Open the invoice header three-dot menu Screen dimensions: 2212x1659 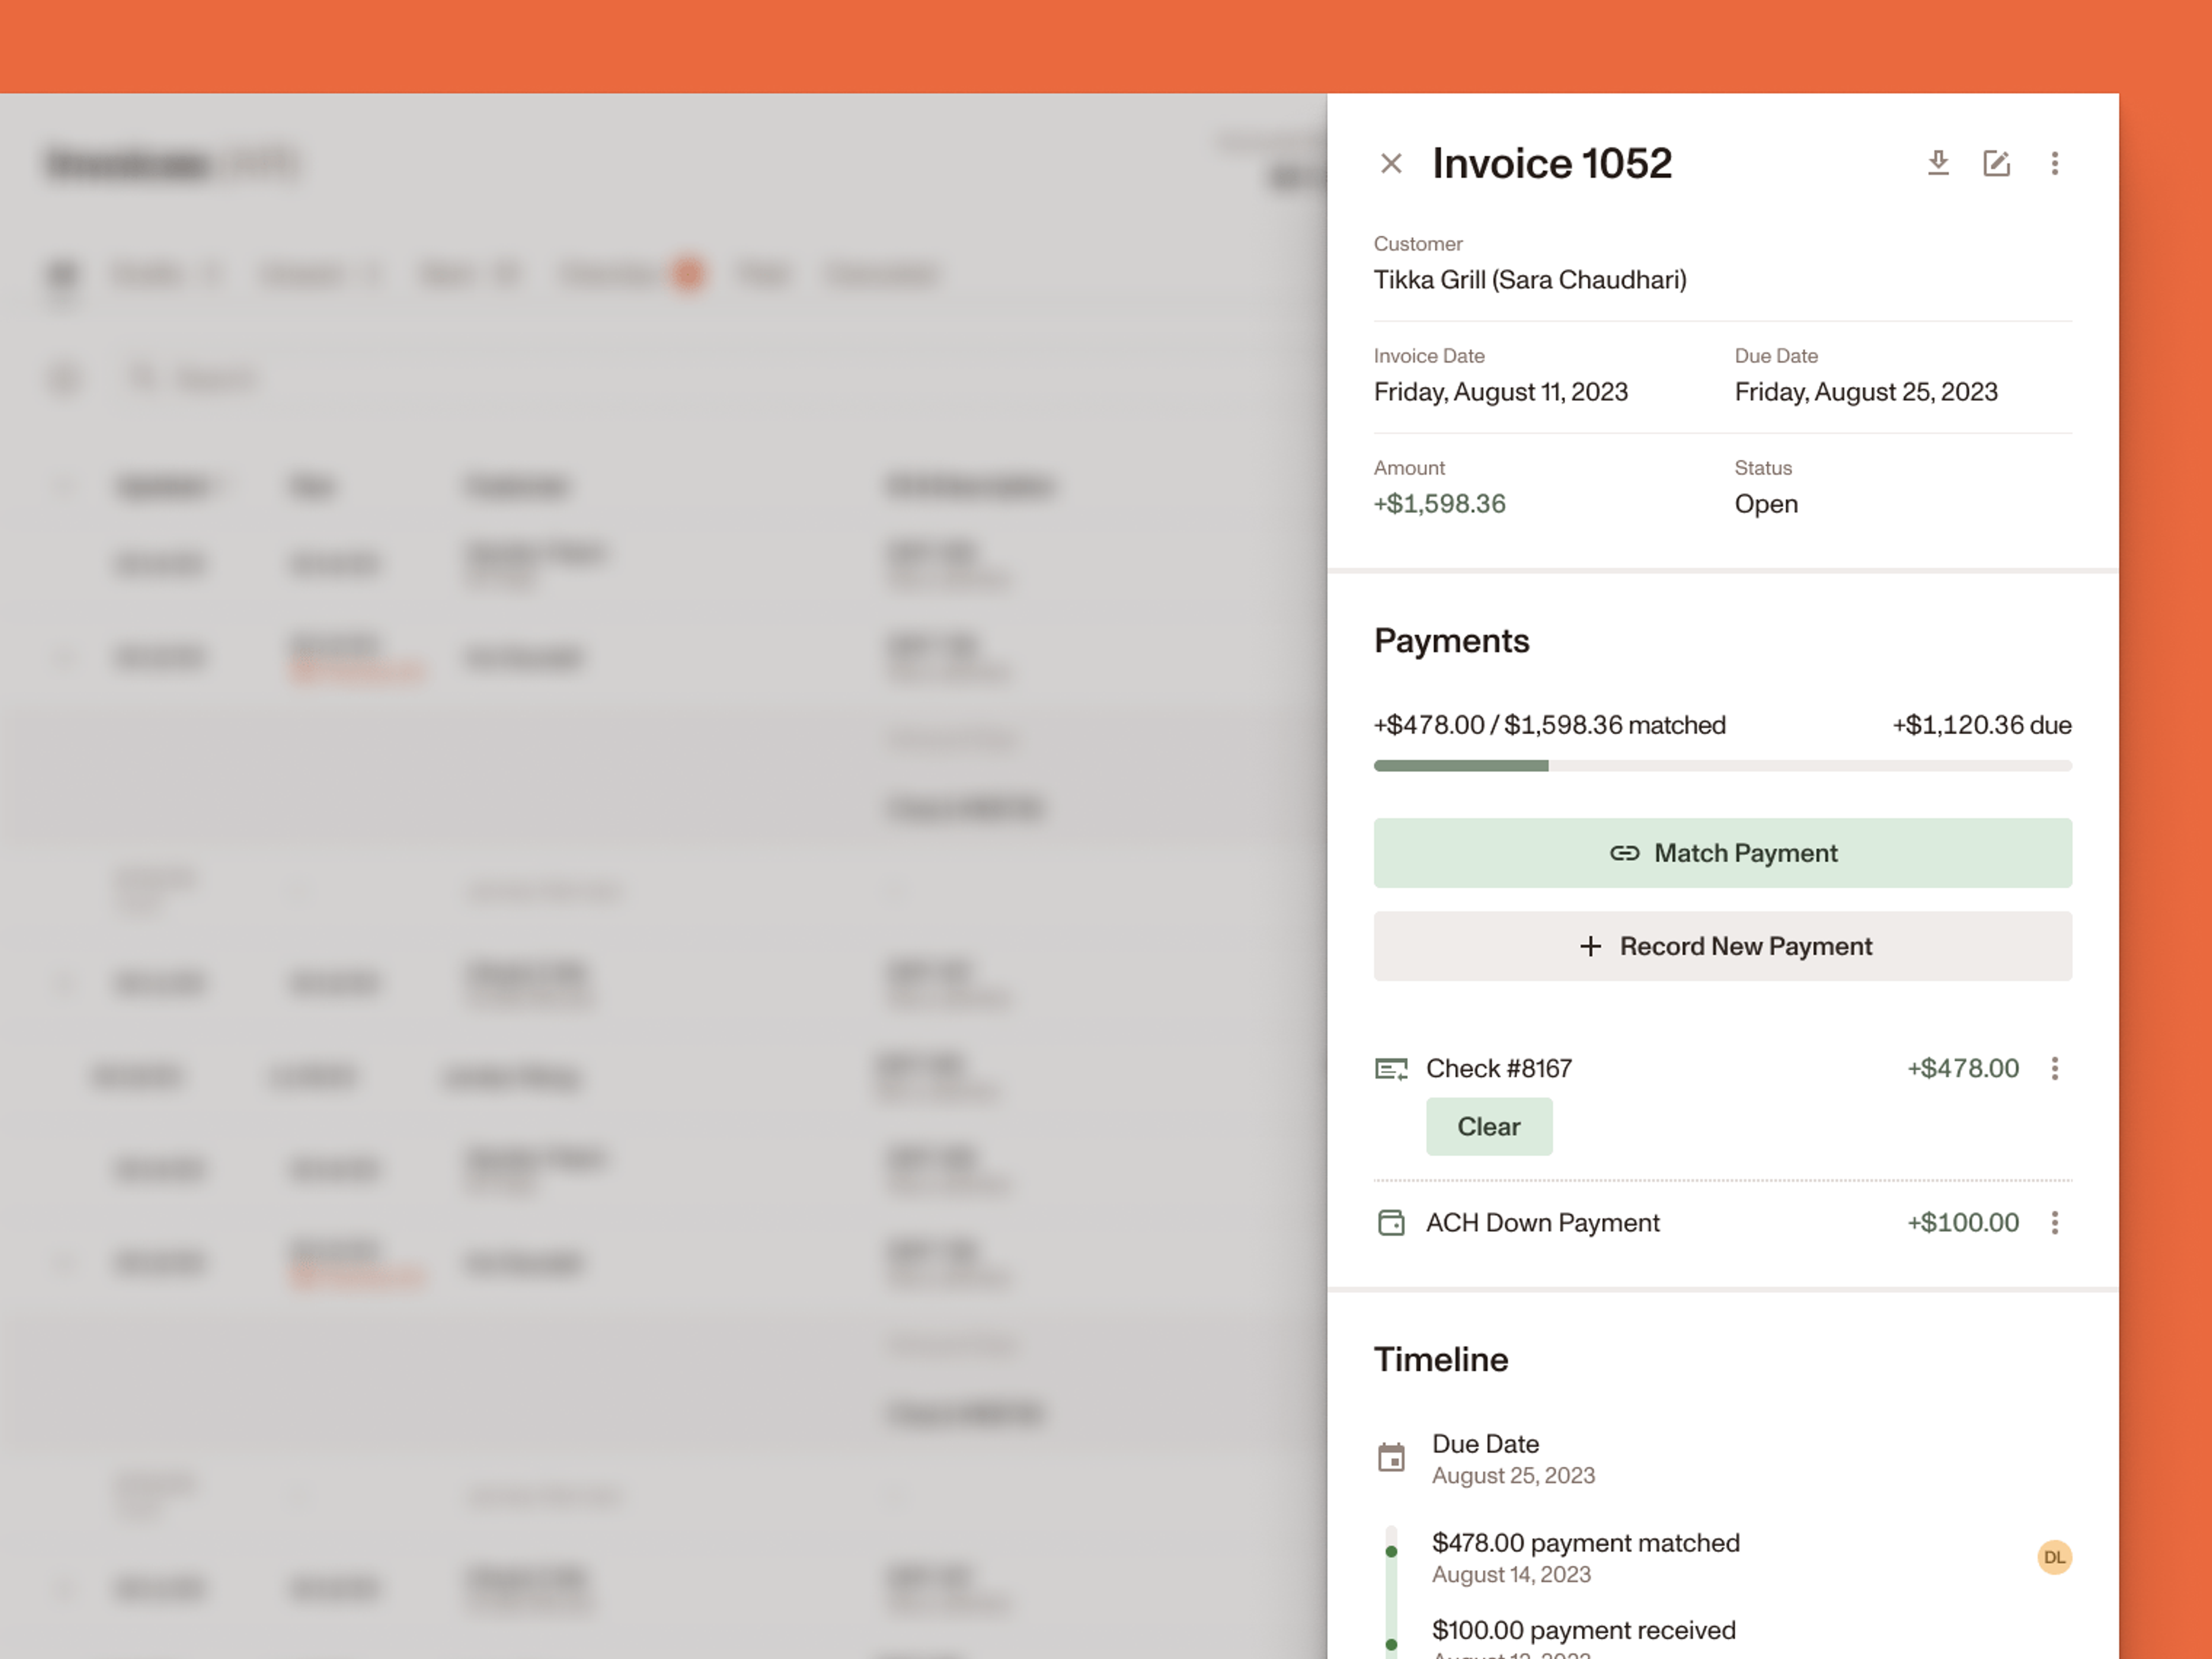point(2054,163)
